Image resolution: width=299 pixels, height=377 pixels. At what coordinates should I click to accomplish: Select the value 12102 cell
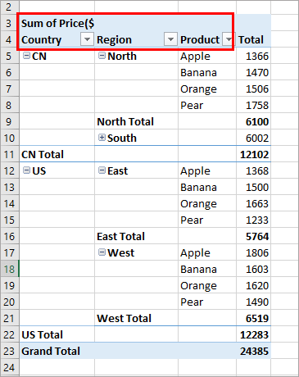click(x=253, y=154)
